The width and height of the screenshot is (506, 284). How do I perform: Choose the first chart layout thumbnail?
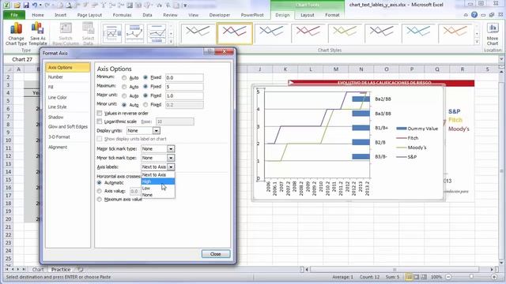coord(112,33)
